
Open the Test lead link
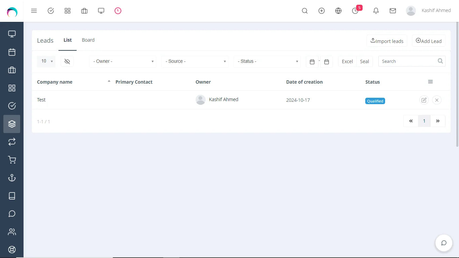tap(41, 100)
